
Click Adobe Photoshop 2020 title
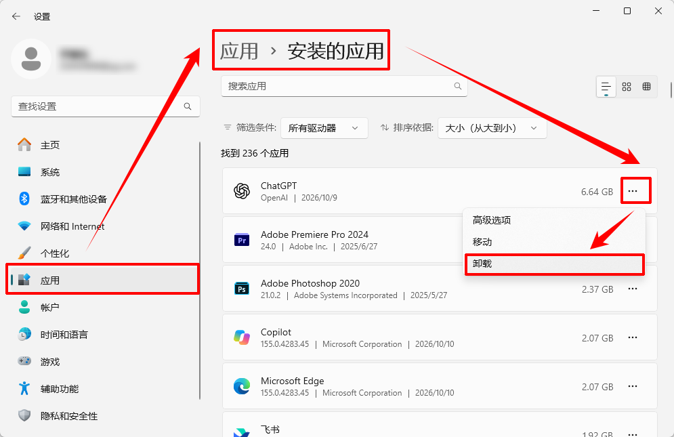point(310,283)
